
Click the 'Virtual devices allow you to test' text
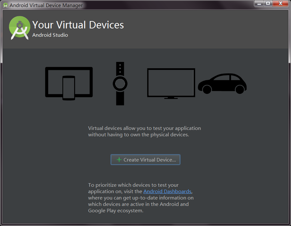point(144,132)
